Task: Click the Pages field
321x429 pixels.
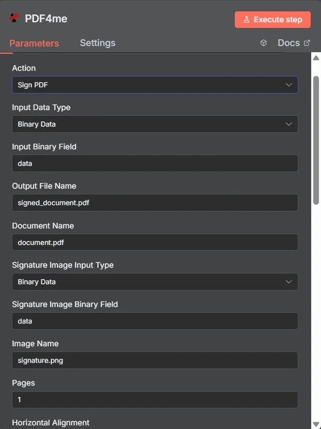Action: [155, 400]
